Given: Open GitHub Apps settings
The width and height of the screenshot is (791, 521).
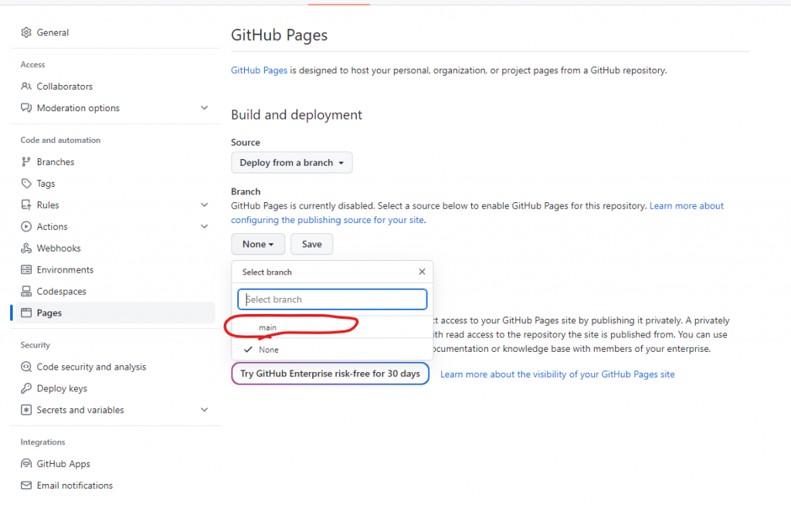Looking at the screenshot, I should pos(63,464).
